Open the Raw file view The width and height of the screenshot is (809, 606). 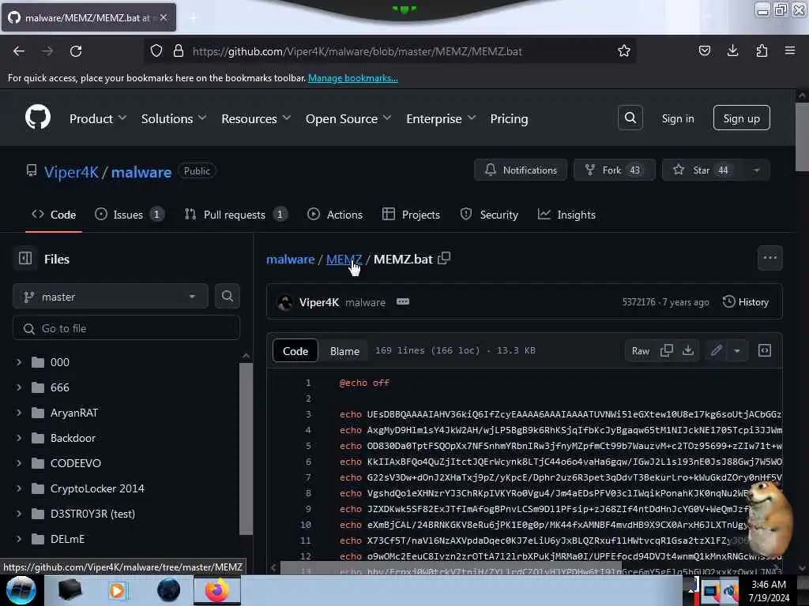[x=640, y=351]
